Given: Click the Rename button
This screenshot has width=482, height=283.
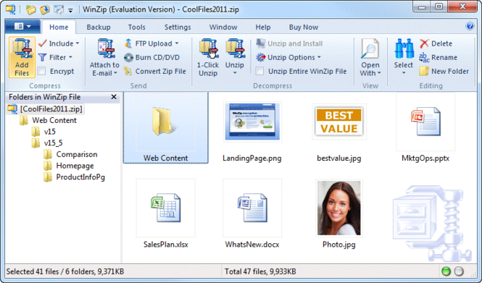Looking at the screenshot, I should pos(438,57).
